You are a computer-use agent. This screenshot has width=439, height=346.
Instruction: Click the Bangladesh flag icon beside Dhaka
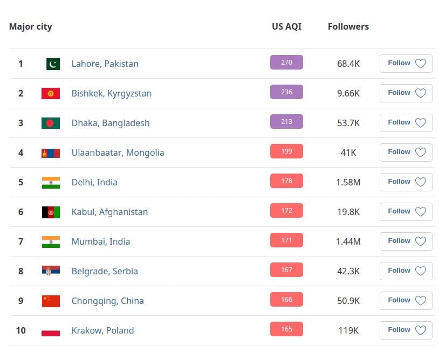[x=51, y=123]
